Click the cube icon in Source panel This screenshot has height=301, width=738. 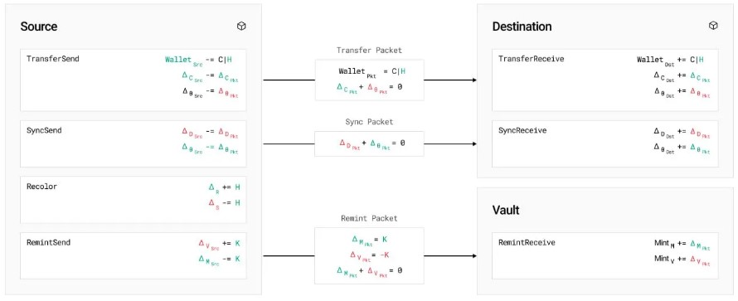click(x=241, y=27)
